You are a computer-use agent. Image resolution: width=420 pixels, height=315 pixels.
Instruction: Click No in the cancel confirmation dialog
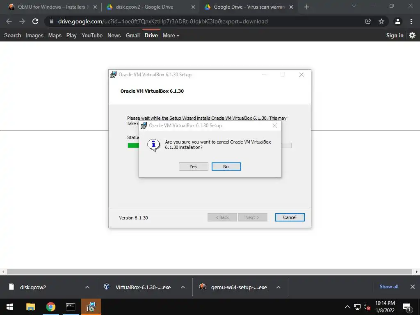pyautogui.click(x=226, y=167)
